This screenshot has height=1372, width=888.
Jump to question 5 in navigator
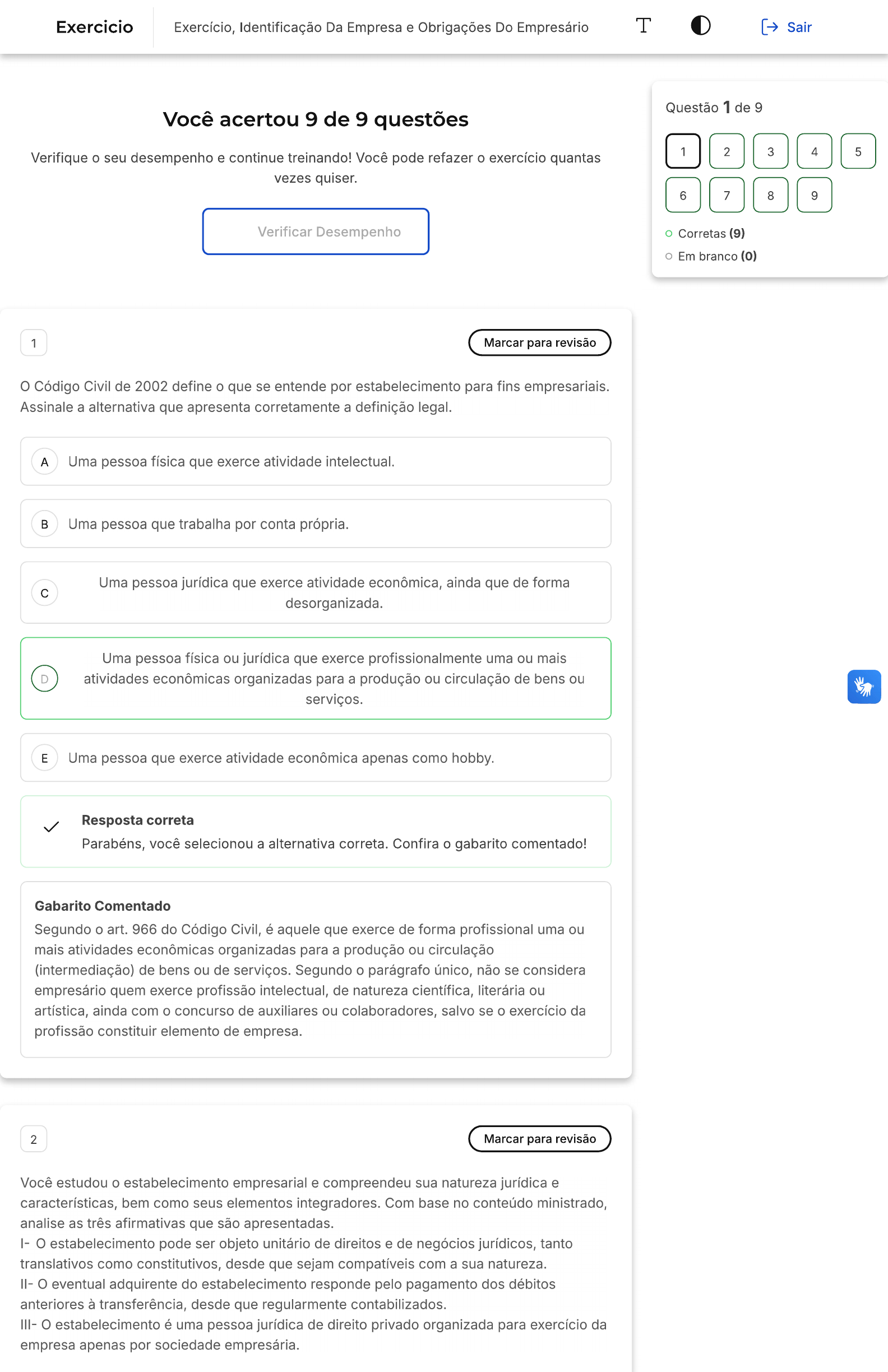coord(858,152)
